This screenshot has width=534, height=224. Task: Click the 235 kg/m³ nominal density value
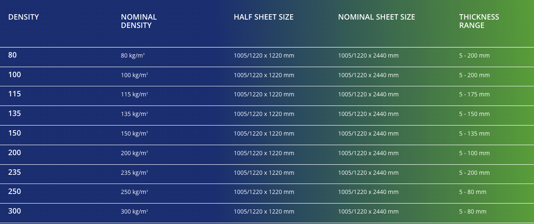point(134,173)
